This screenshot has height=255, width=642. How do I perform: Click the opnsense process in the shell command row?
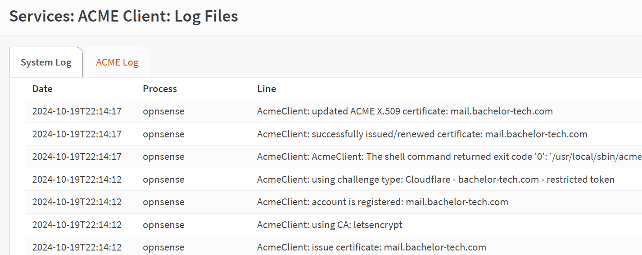(163, 157)
